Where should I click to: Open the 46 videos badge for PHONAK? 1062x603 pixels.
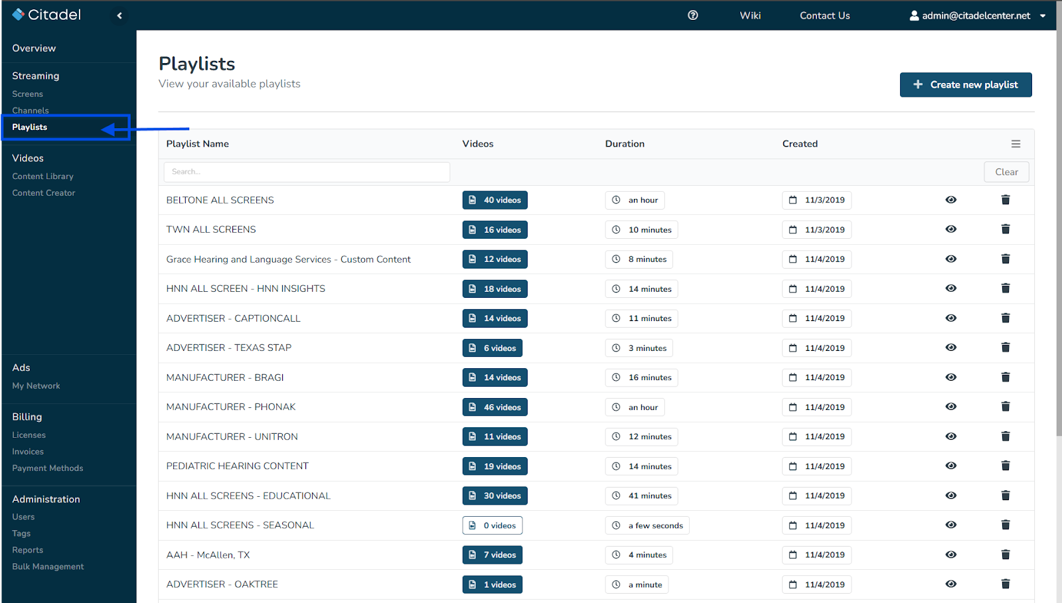495,407
